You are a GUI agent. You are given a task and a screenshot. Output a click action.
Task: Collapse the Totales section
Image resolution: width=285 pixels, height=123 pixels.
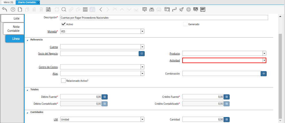pos(28,90)
